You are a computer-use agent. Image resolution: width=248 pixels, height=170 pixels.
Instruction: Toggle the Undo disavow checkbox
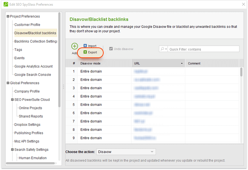click(x=111, y=49)
